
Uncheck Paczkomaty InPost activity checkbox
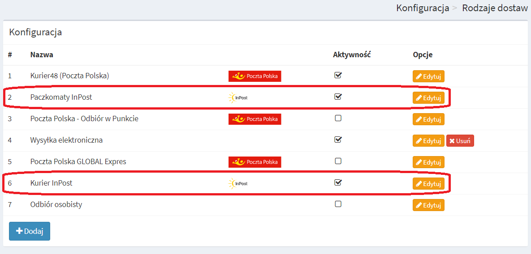pyautogui.click(x=337, y=96)
